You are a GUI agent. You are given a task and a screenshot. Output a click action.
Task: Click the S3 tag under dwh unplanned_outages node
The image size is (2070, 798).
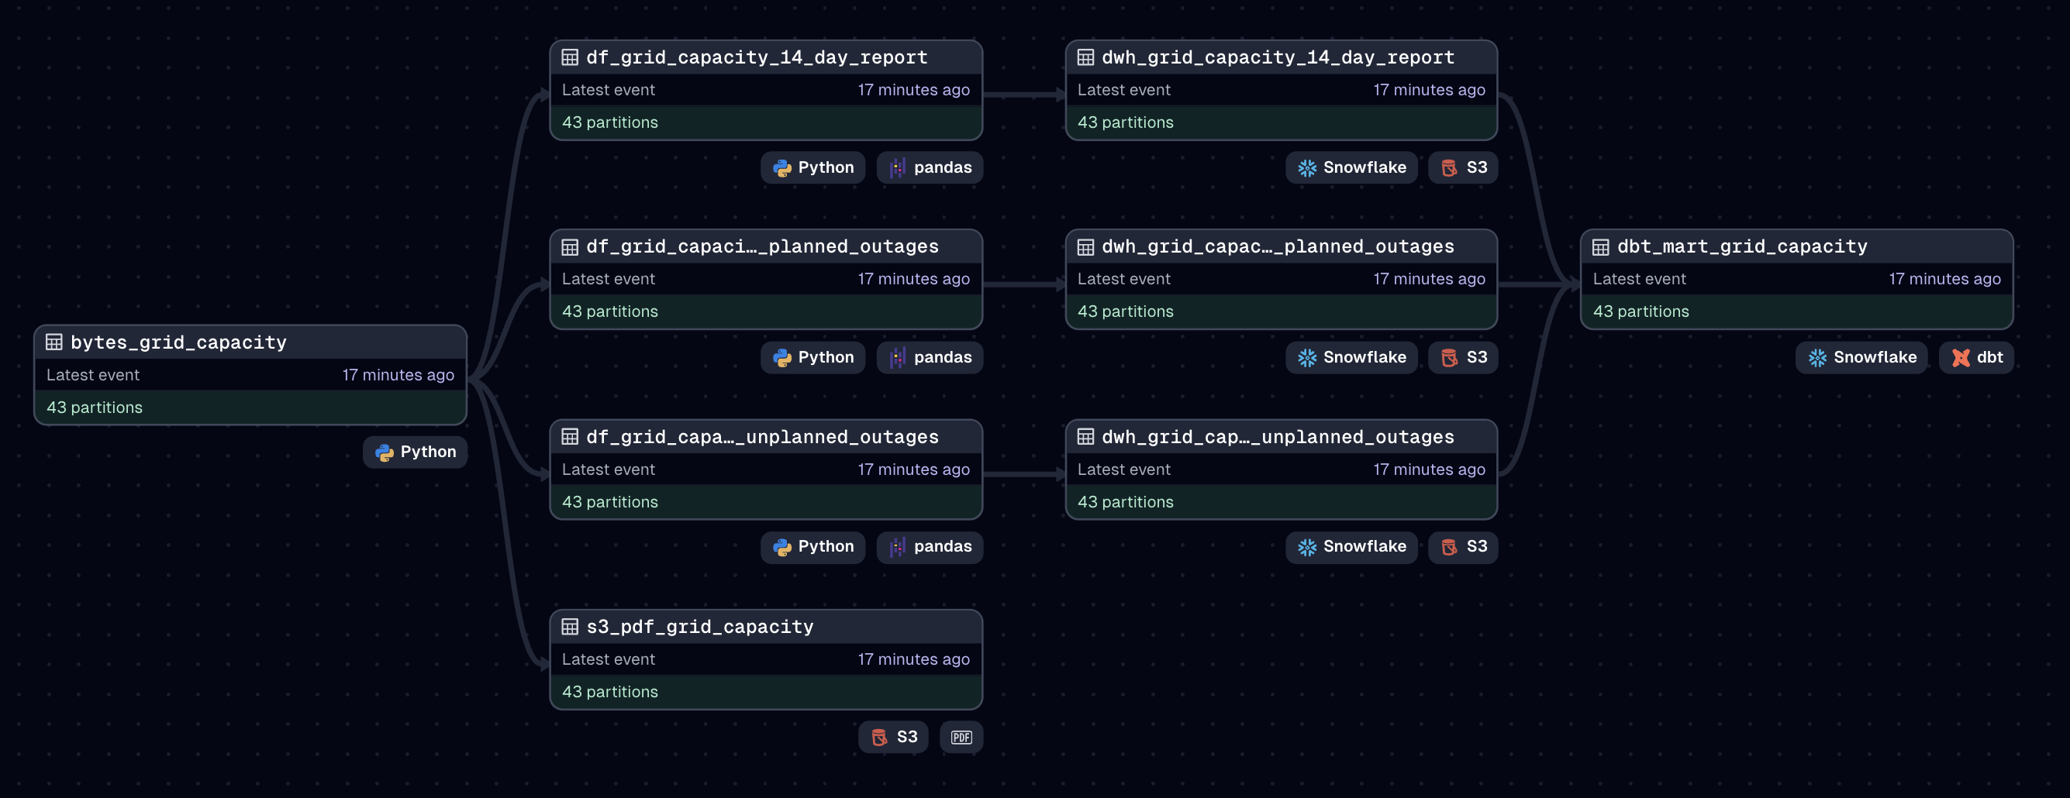1462,547
